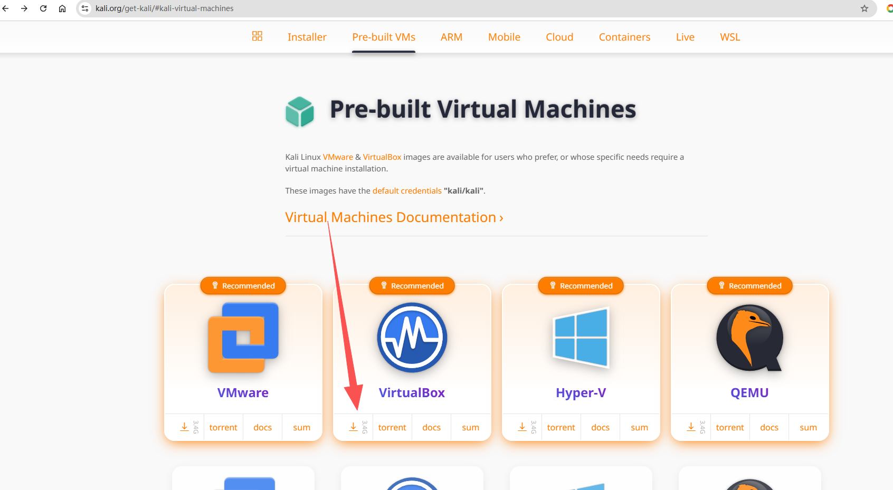
Task: Click the Recommended badge on QEMU card
Action: pyautogui.click(x=750, y=285)
